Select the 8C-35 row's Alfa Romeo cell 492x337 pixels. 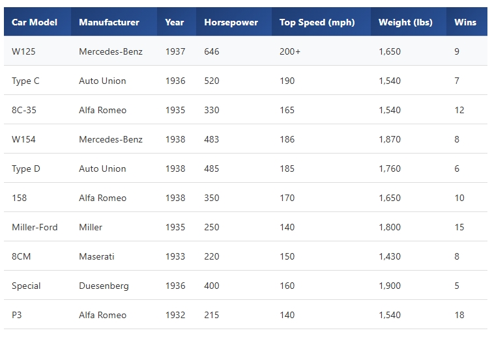tap(114, 110)
